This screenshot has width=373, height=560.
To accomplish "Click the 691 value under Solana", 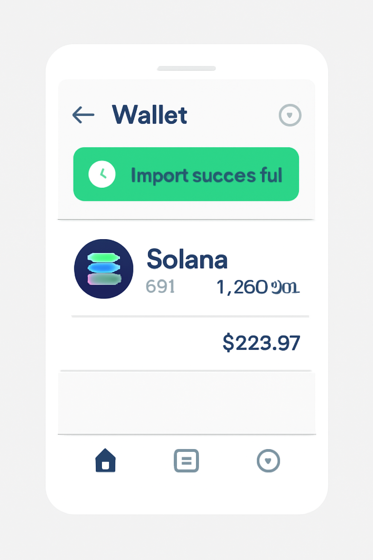I will 160,287.
